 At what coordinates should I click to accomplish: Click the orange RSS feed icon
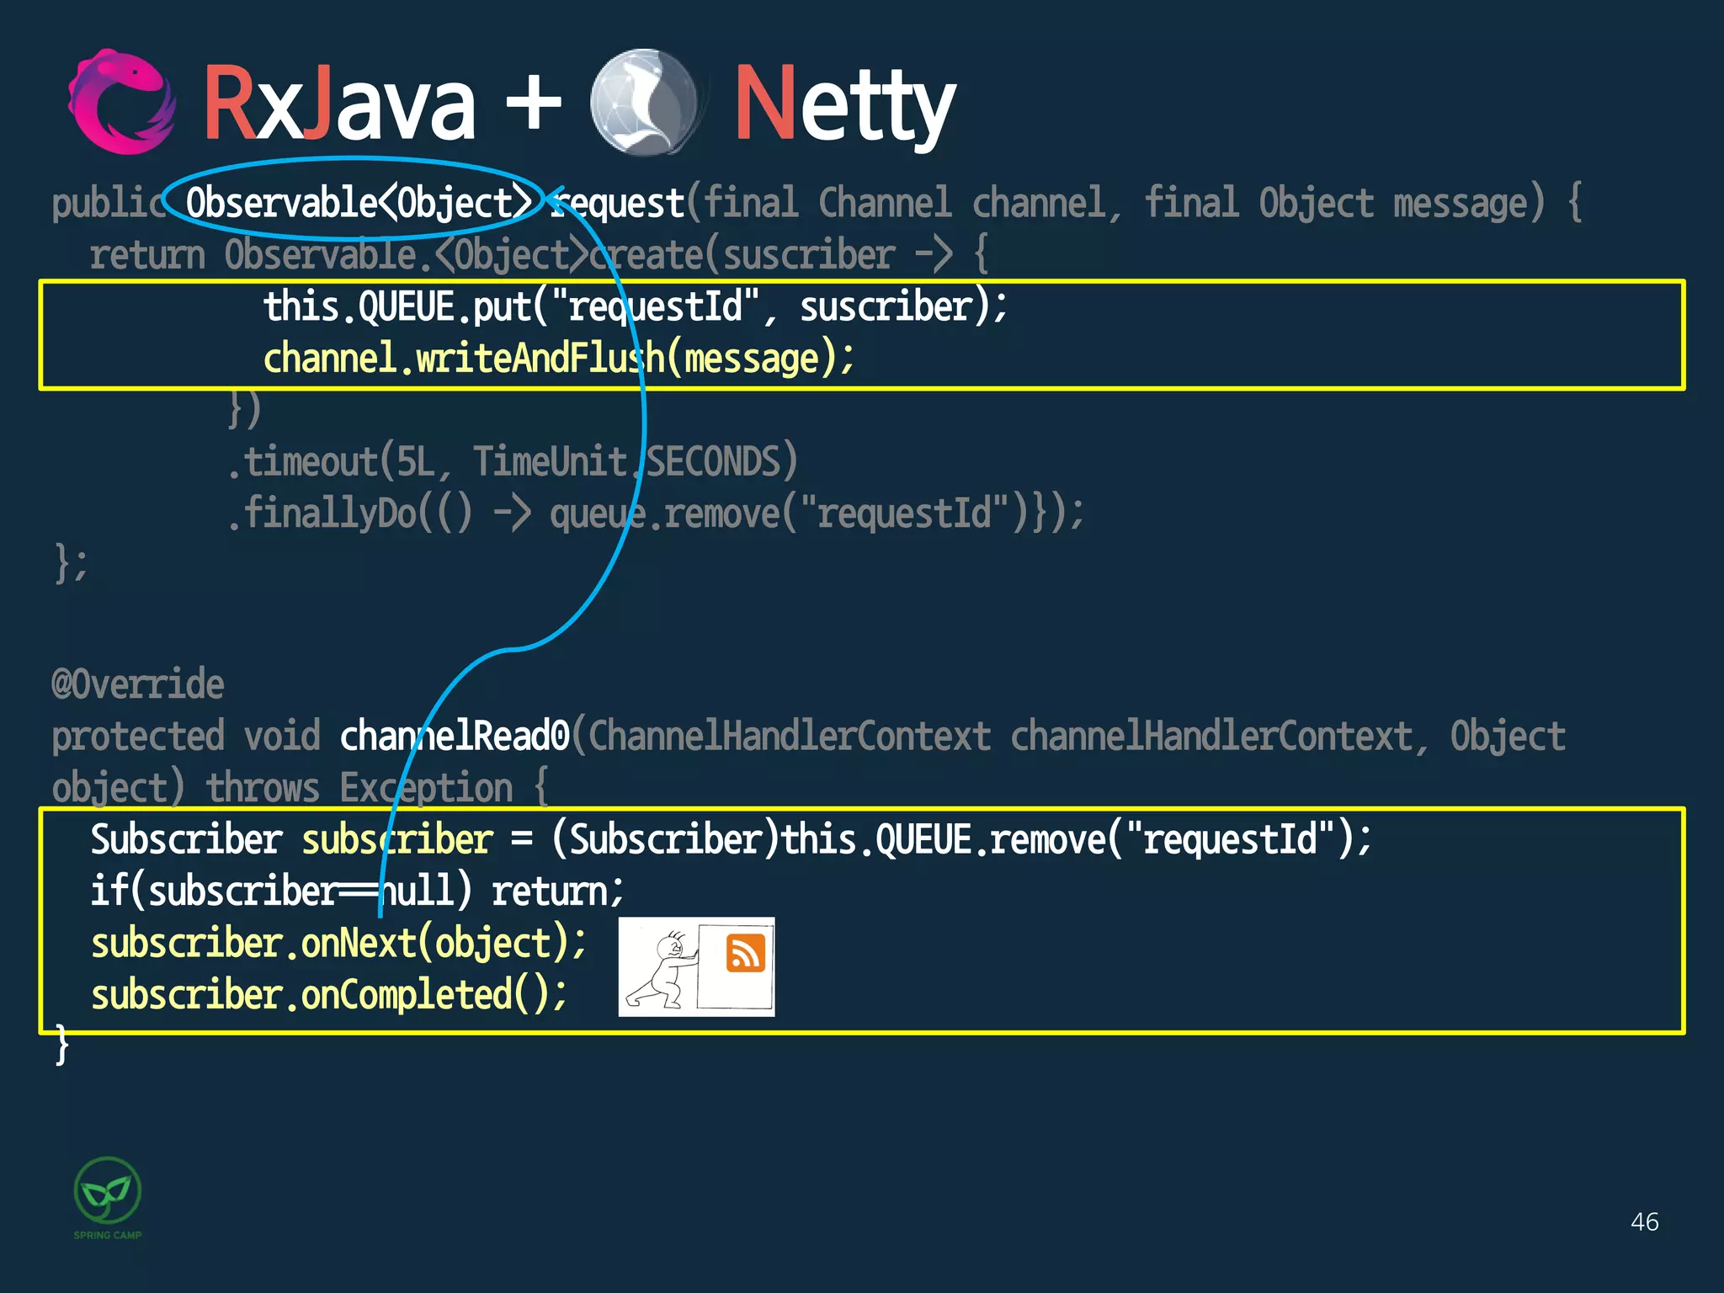tap(745, 953)
